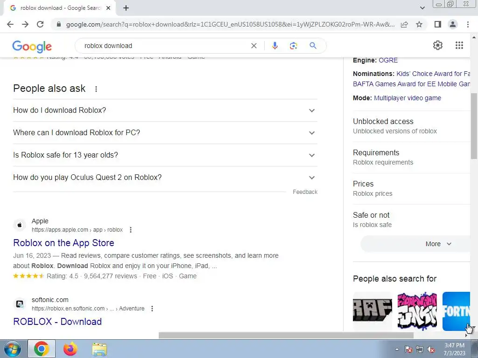Click the browser forward arrow

click(x=25, y=24)
